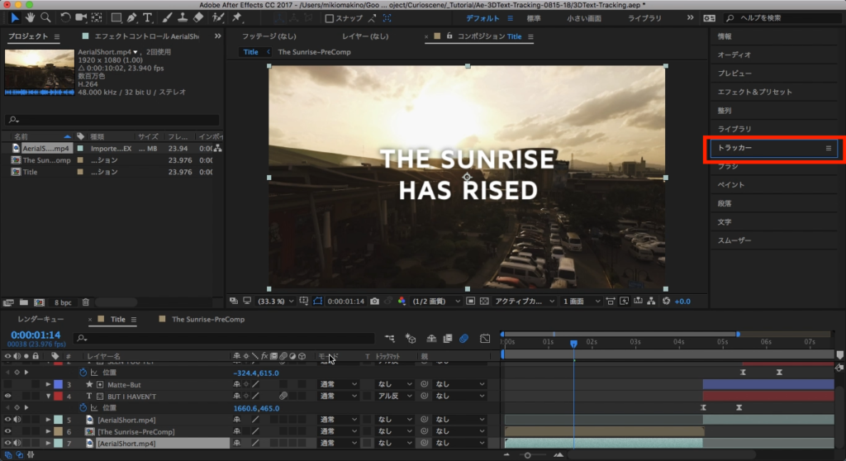The width and height of the screenshot is (846, 461).
Task: Open the レンダーキュー tab
Action: 40,319
